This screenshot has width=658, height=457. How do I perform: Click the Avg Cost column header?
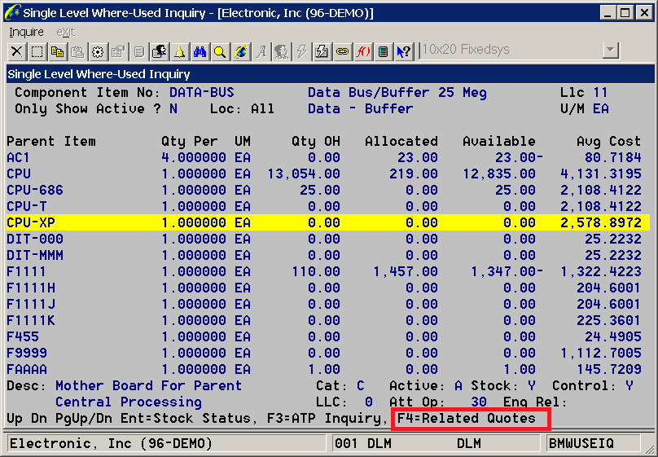(609, 142)
